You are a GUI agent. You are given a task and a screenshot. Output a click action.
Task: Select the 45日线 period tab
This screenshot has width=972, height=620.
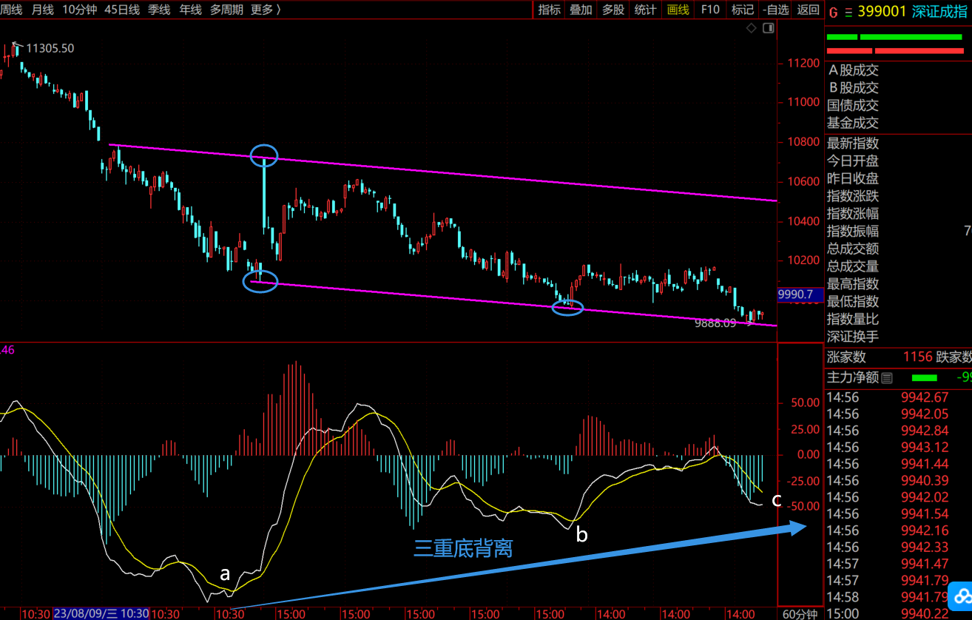123,10
